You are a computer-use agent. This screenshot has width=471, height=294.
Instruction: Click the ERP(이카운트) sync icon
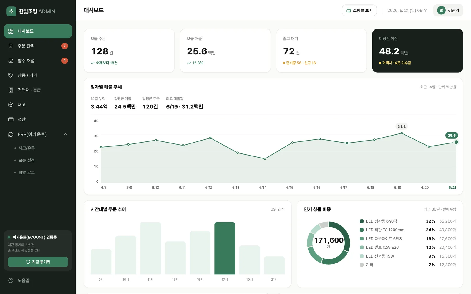point(11,134)
